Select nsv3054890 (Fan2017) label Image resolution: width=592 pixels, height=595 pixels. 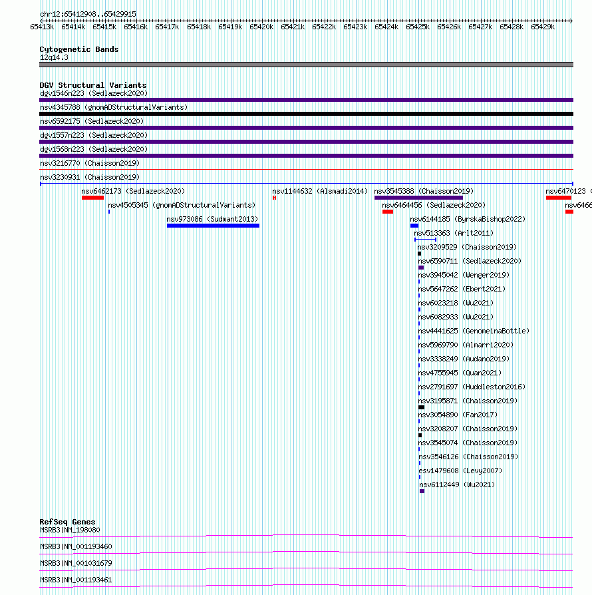458,415
